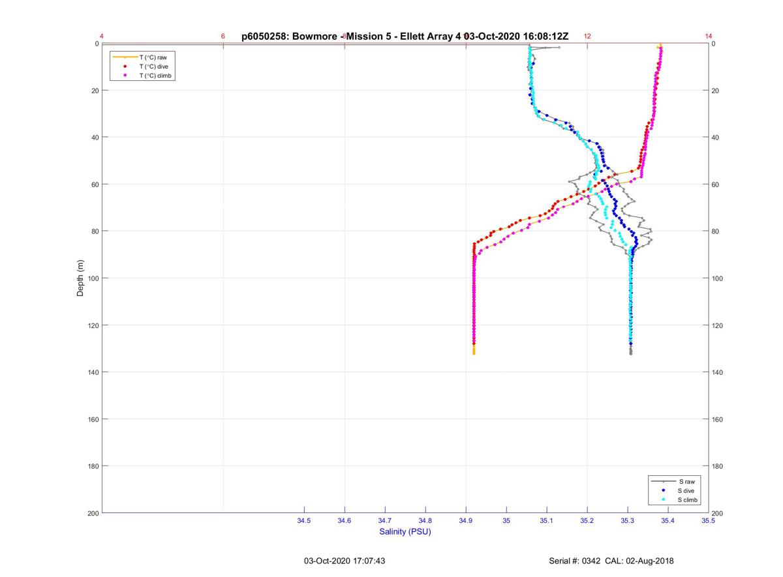Click the 35 salinity tick label
Screen dimensions: 783x577
[x=506, y=521]
